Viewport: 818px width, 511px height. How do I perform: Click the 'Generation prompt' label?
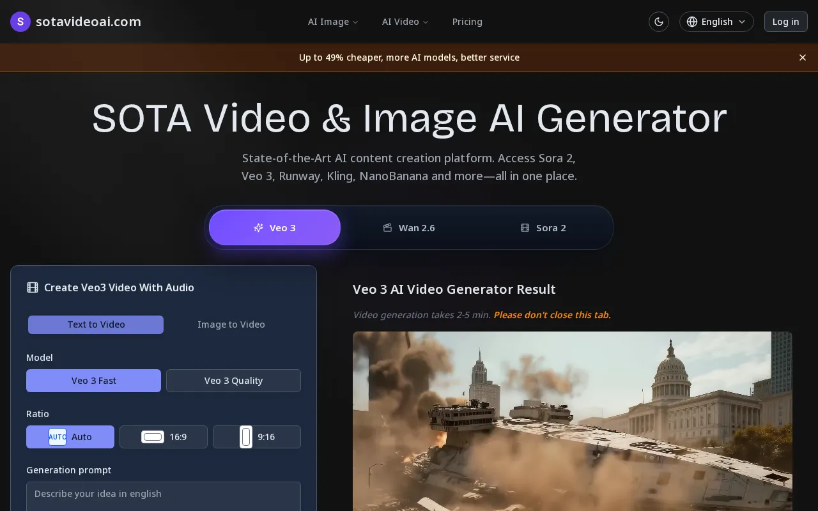click(x=68, y=470)
